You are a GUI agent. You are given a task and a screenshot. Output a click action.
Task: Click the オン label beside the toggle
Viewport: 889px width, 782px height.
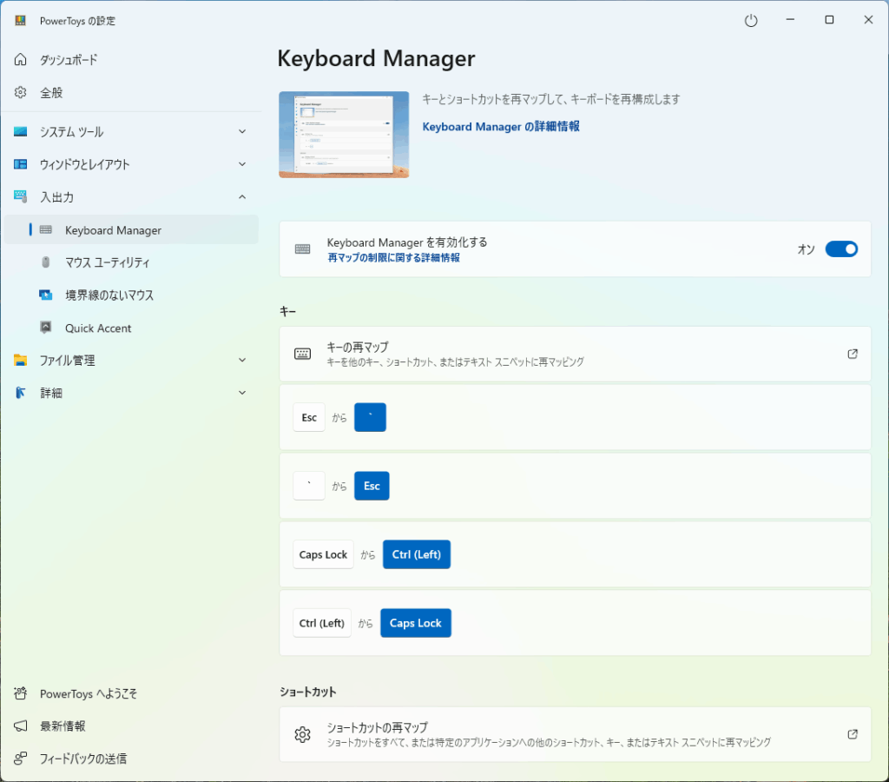[806, 249]
